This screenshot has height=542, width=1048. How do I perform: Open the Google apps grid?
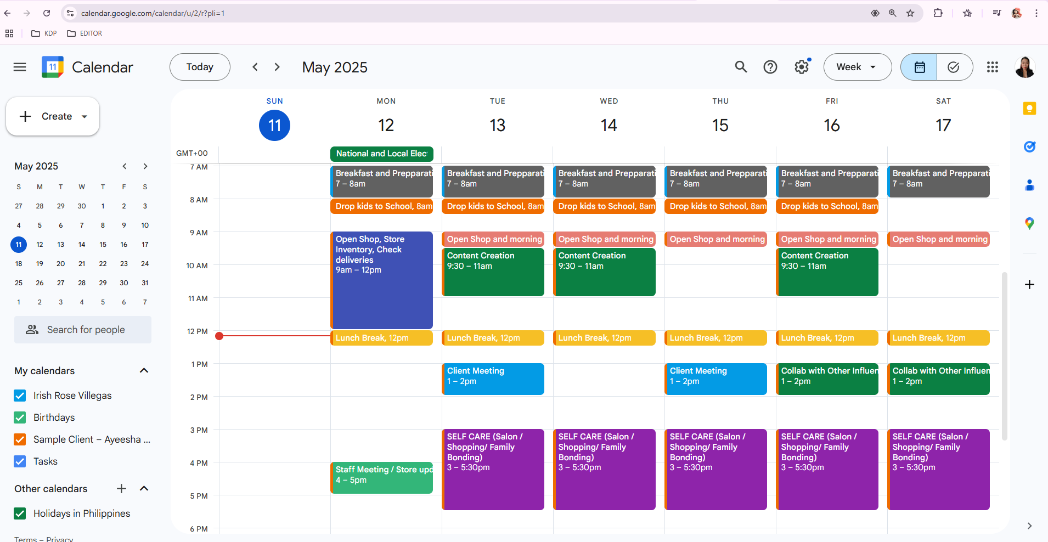click(x=992, y=67)
